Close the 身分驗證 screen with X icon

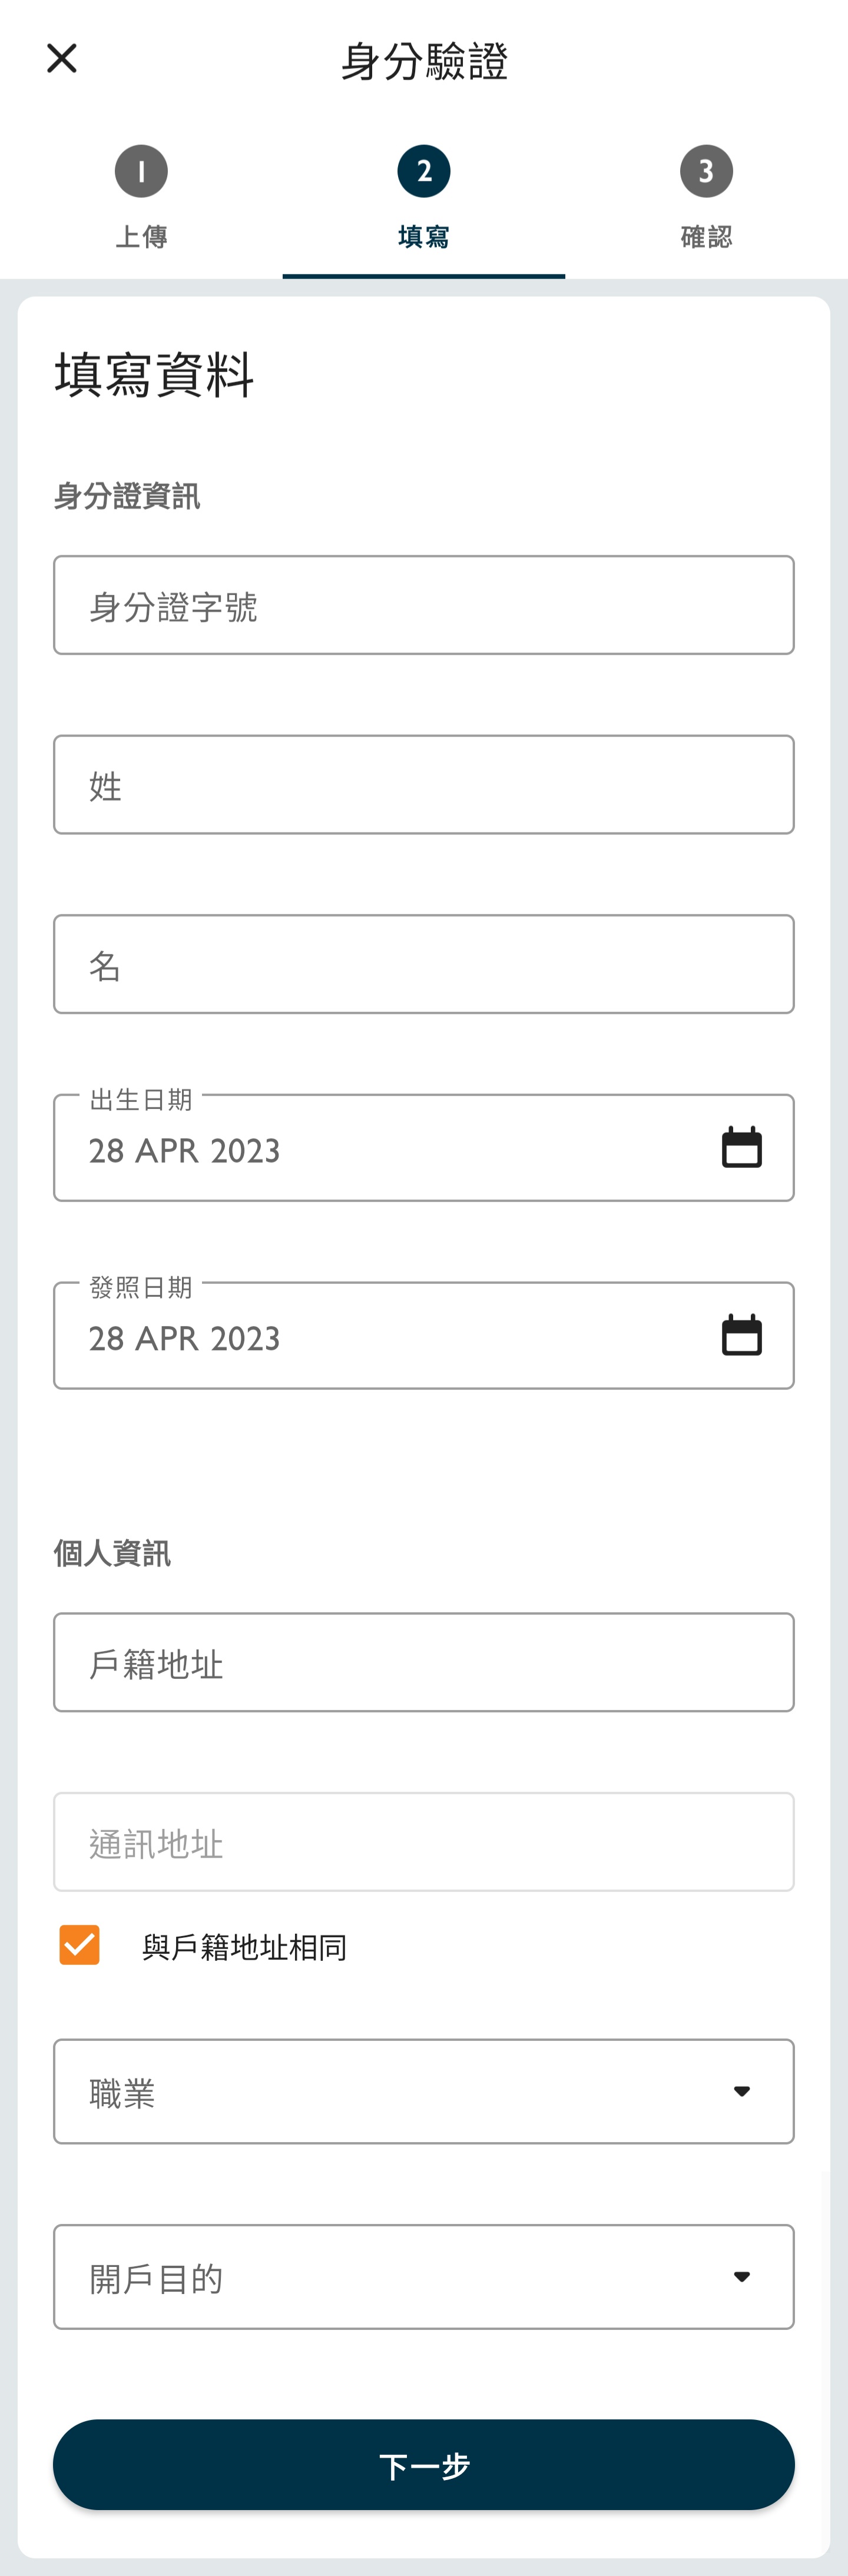pos(62,58)
